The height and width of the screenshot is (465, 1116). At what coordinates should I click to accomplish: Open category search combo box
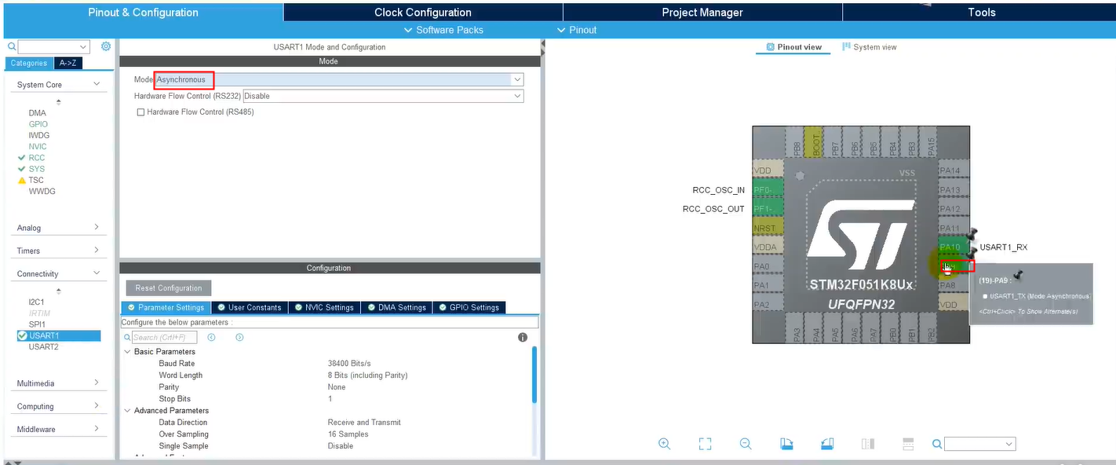(54, 46)
